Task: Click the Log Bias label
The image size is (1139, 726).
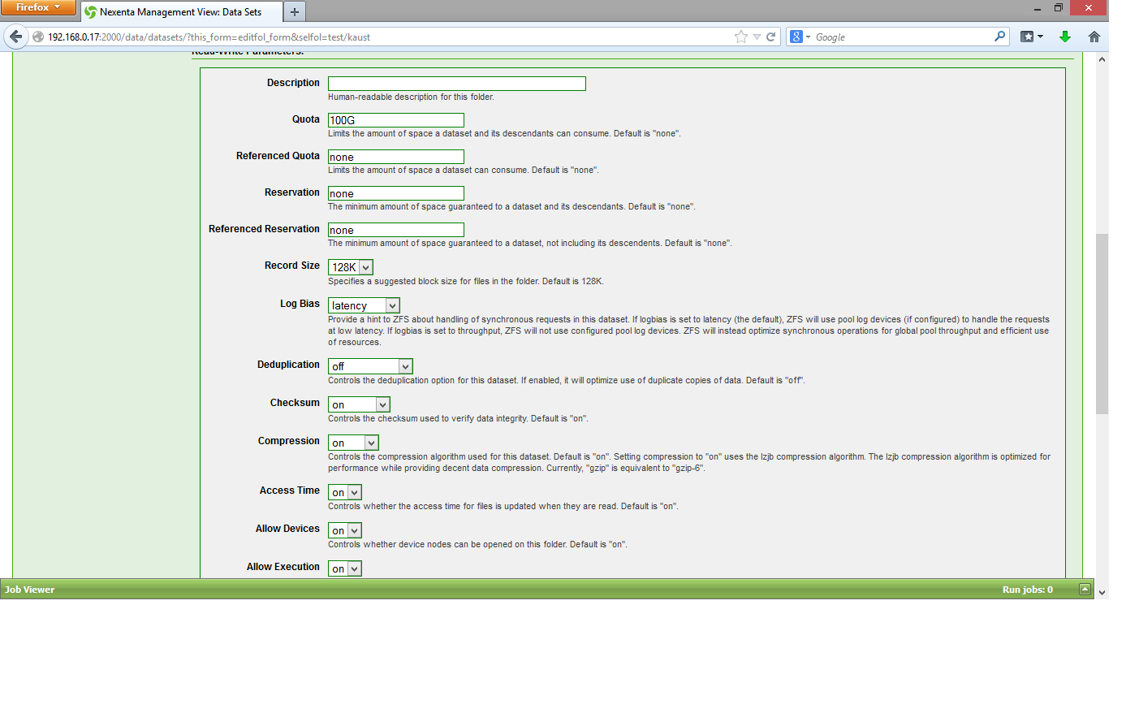Action: [300, 304]
